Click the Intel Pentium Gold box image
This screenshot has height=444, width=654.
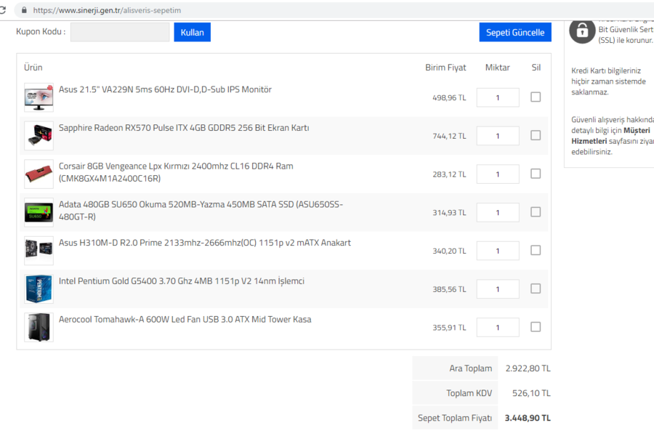pos(39,288)
